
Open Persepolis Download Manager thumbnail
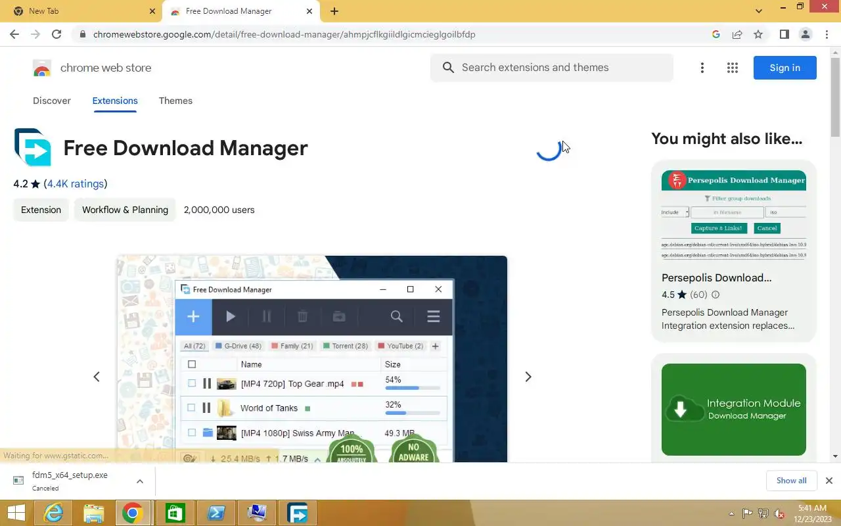734,216
